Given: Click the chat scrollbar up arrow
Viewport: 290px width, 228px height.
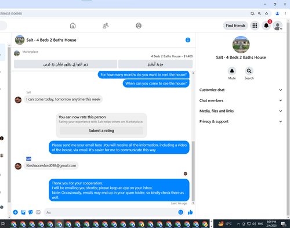Looking at the screenshot, I should pos(193,73).
